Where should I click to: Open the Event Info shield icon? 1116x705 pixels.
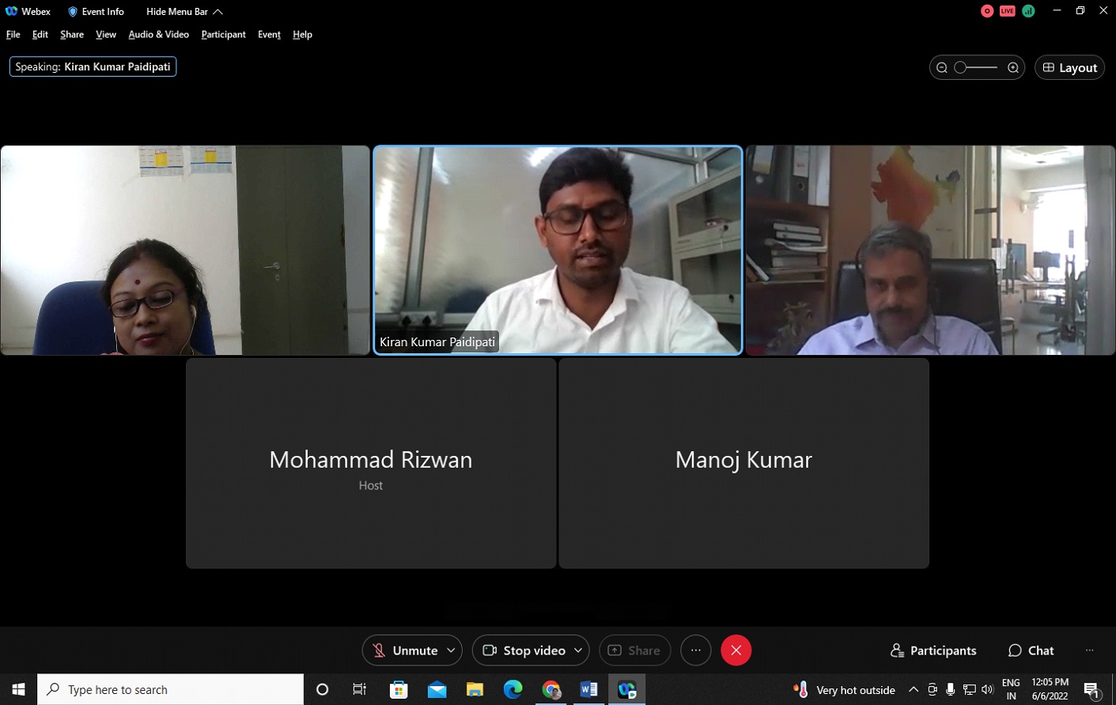(73, 12)
